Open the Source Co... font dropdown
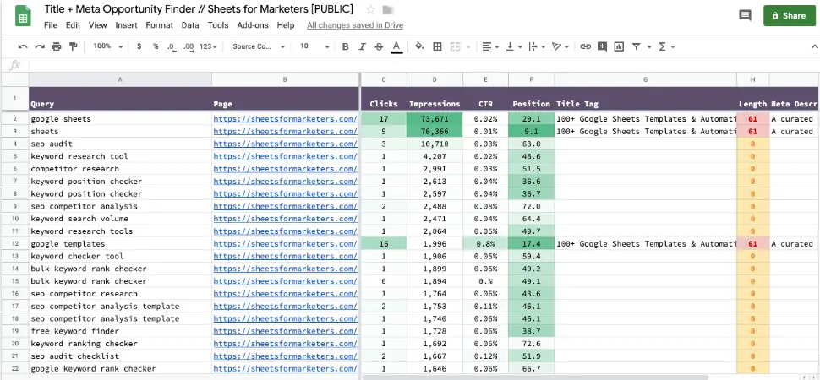Screen dimensions: 820x380 point(259,46)
